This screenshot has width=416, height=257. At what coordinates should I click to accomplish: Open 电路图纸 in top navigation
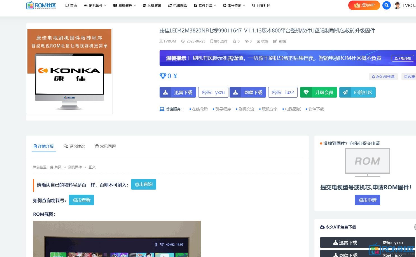click(x=177, y=5)
